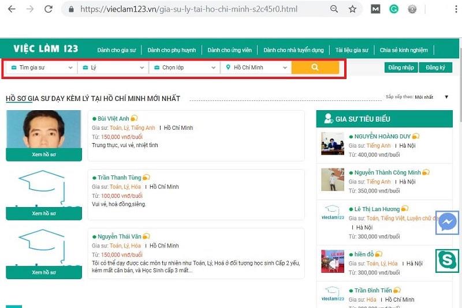Expand the "Tìm gia sư" dropdown
The image size is (462, 308).
[42, 67]
